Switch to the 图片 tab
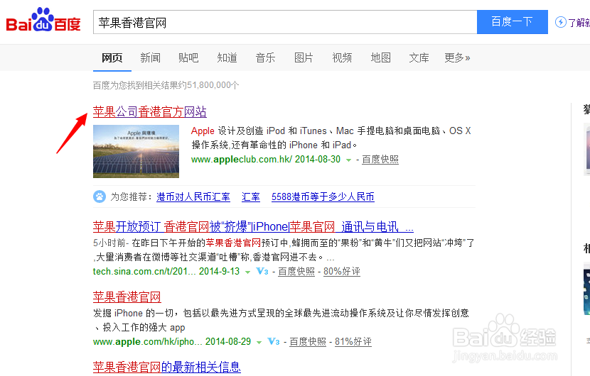 point(304,57)
